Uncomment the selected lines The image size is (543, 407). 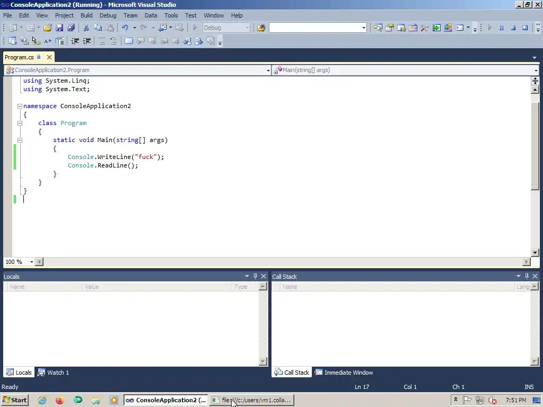click(113, 41)
